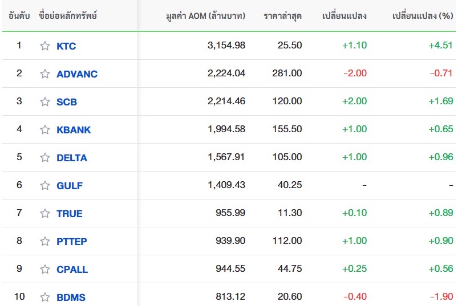Select the AOM value 813.12

point(230,296)
